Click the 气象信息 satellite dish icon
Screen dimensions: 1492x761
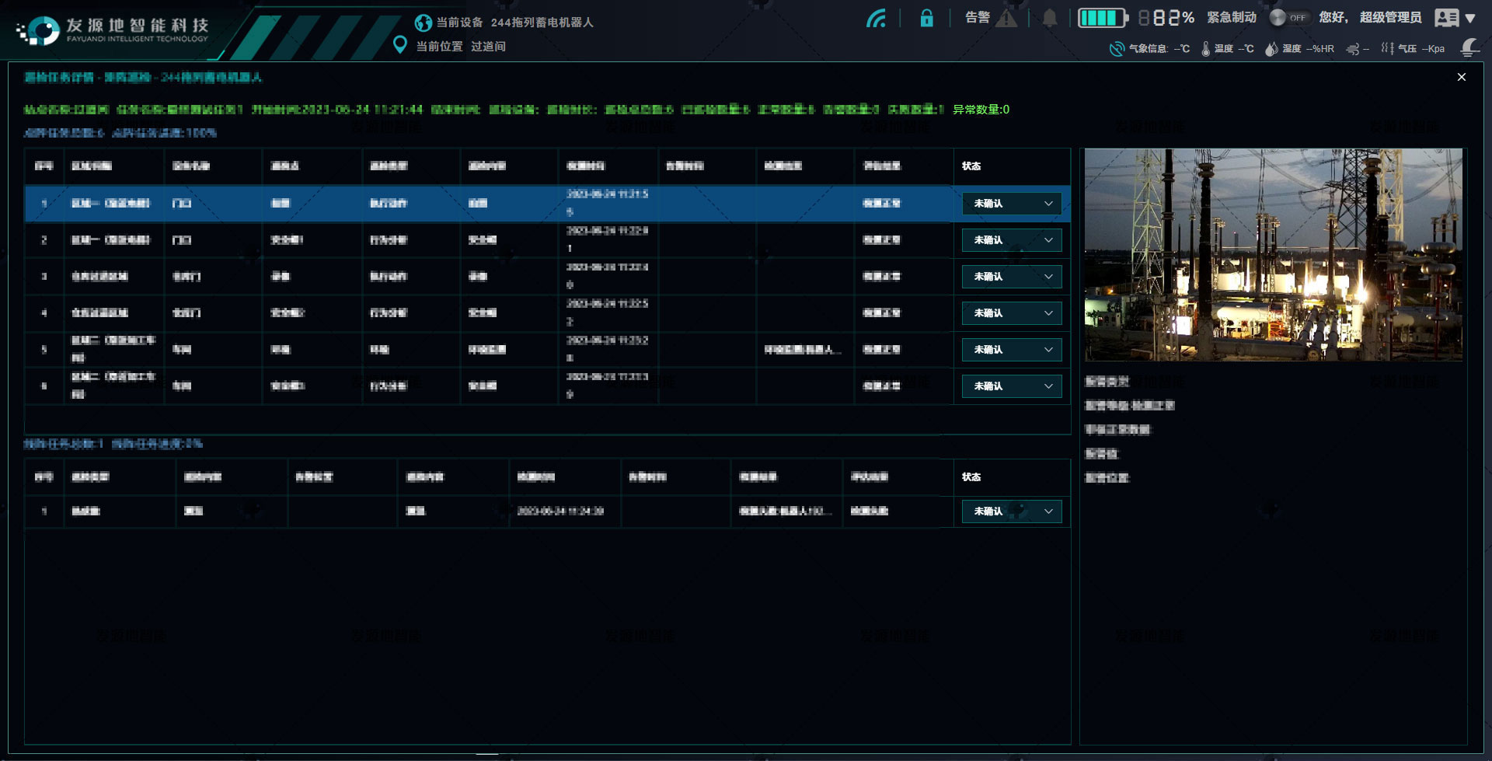coord(1117,49)
